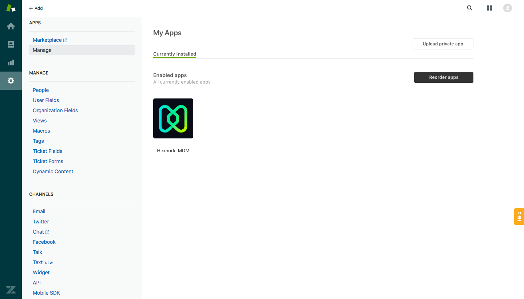
Task: Open the Zendesk products grid icon
Action: [x=489, y=8]
